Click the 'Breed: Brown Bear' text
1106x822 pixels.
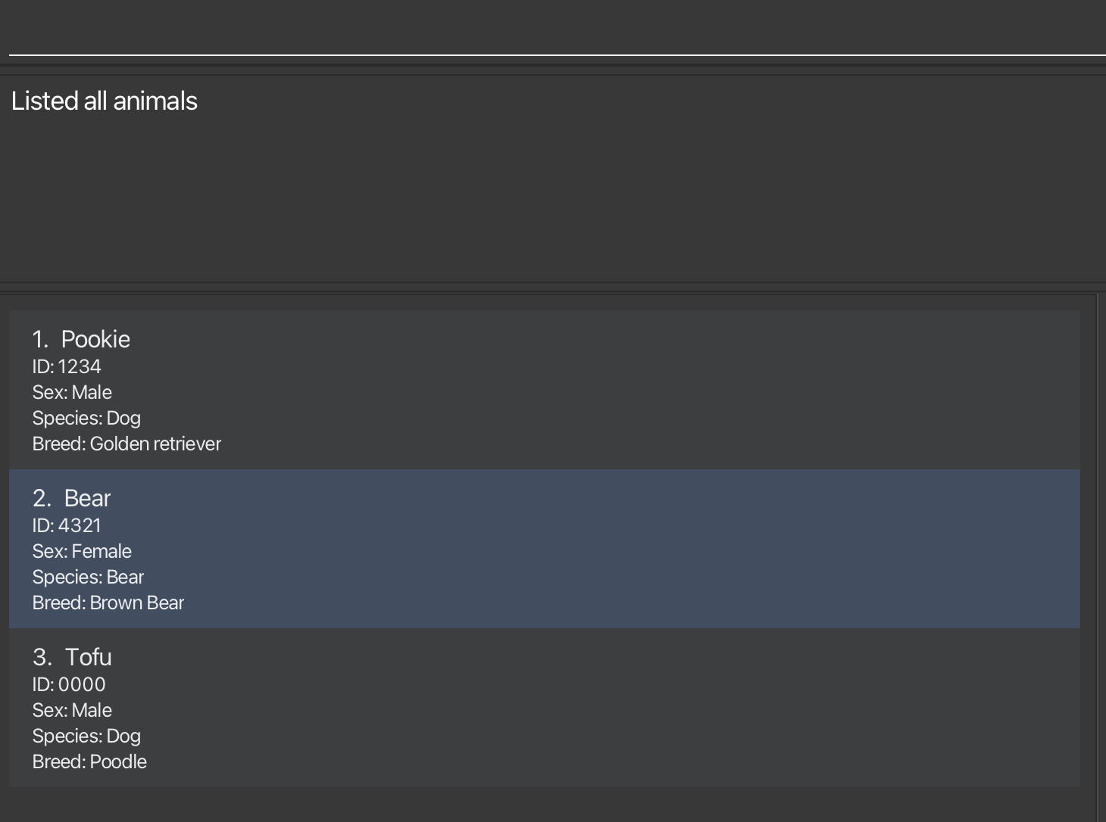click(x=108, y=603)
